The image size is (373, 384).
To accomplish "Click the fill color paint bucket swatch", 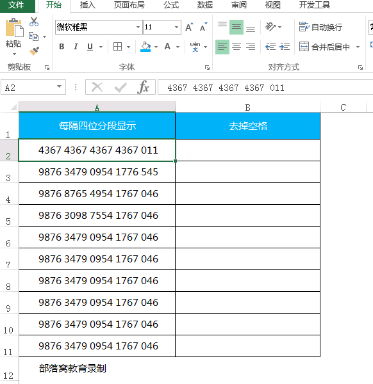I will point(145,47).
